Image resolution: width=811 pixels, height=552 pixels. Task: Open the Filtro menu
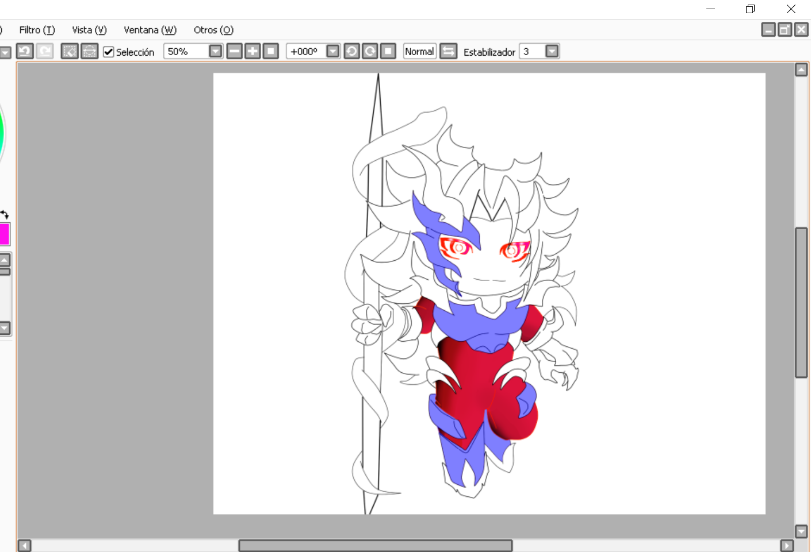(x=37, y=30)
